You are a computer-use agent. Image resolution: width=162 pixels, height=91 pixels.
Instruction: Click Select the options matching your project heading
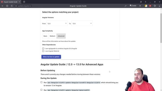pyautogui.click(x=60, y=12)
